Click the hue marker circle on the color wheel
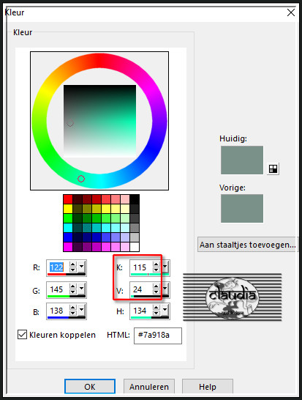The height and width of the screenshot is (400, 302). point(81,179)
